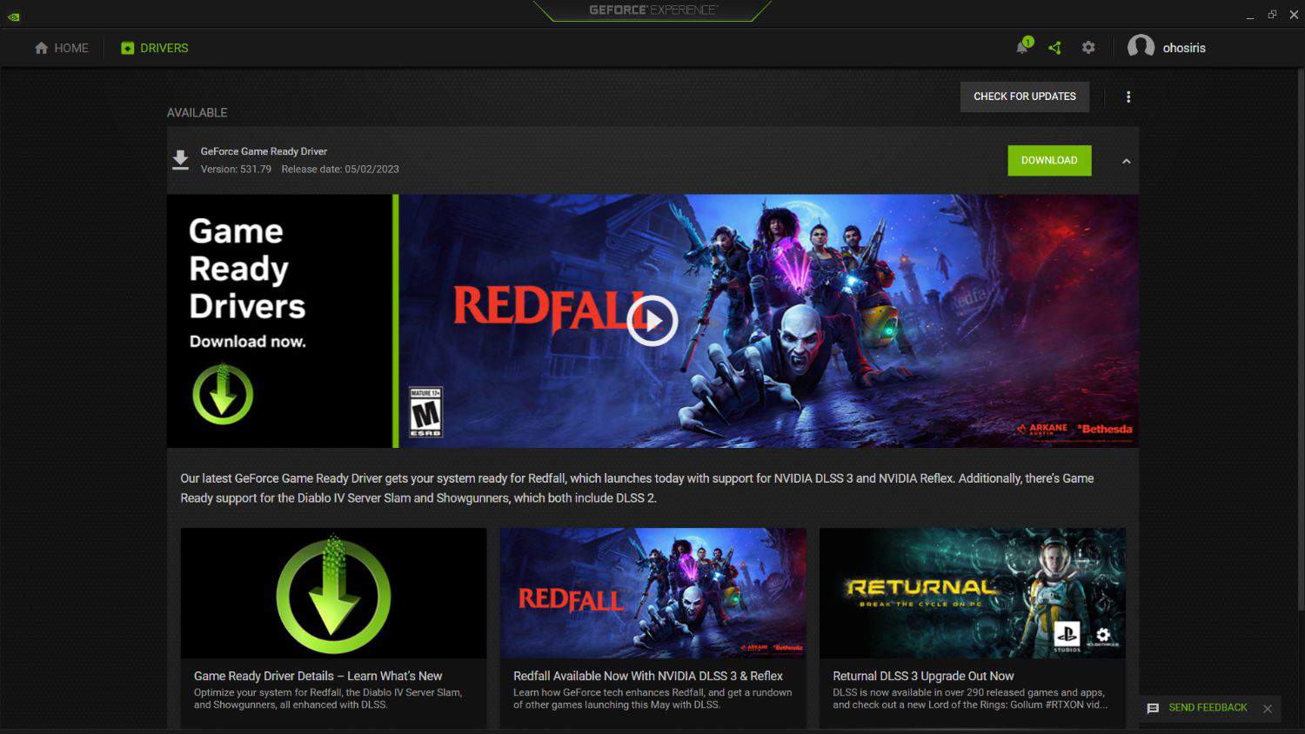
Task: Open the ohosiris account name
Action: coord(1184,48)
